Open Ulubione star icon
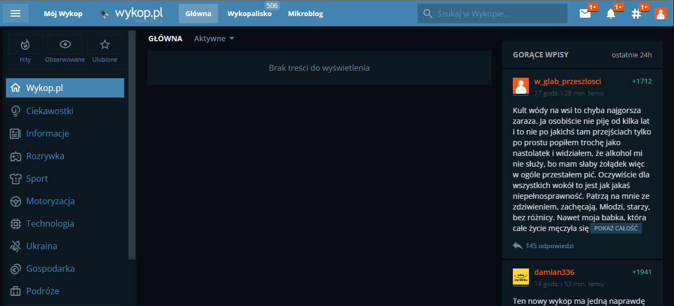The image size is (674, 306). pos(105,44)
